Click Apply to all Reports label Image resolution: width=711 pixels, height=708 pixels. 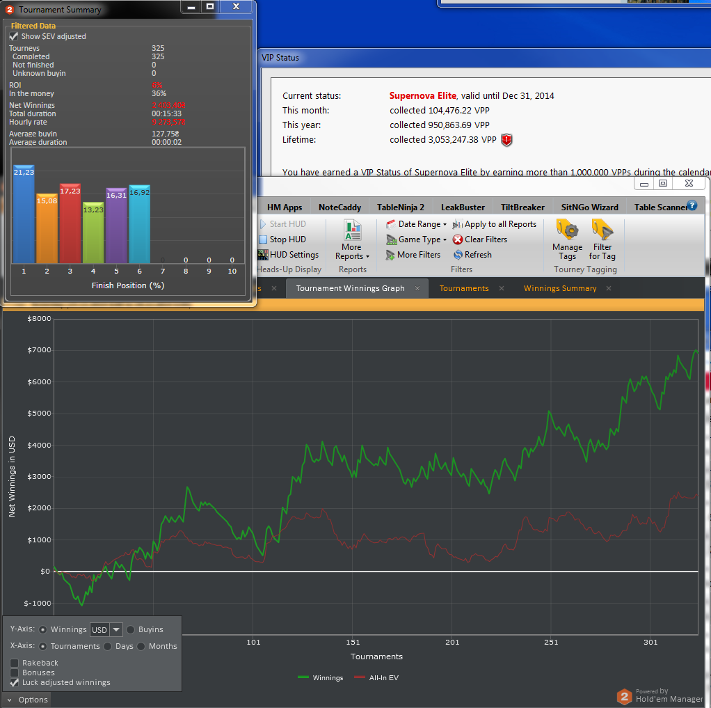click(500, 224)
